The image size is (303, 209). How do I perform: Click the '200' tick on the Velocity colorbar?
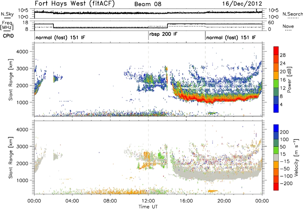coord(284,132)
